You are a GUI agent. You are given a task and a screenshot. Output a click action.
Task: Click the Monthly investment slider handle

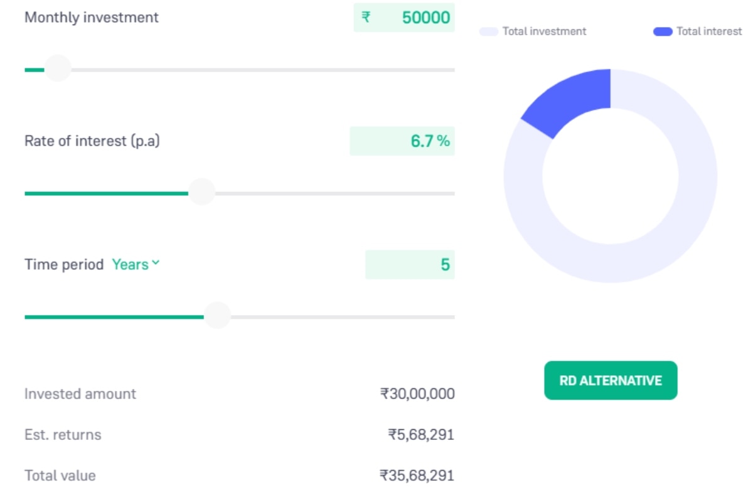(58, 68)
